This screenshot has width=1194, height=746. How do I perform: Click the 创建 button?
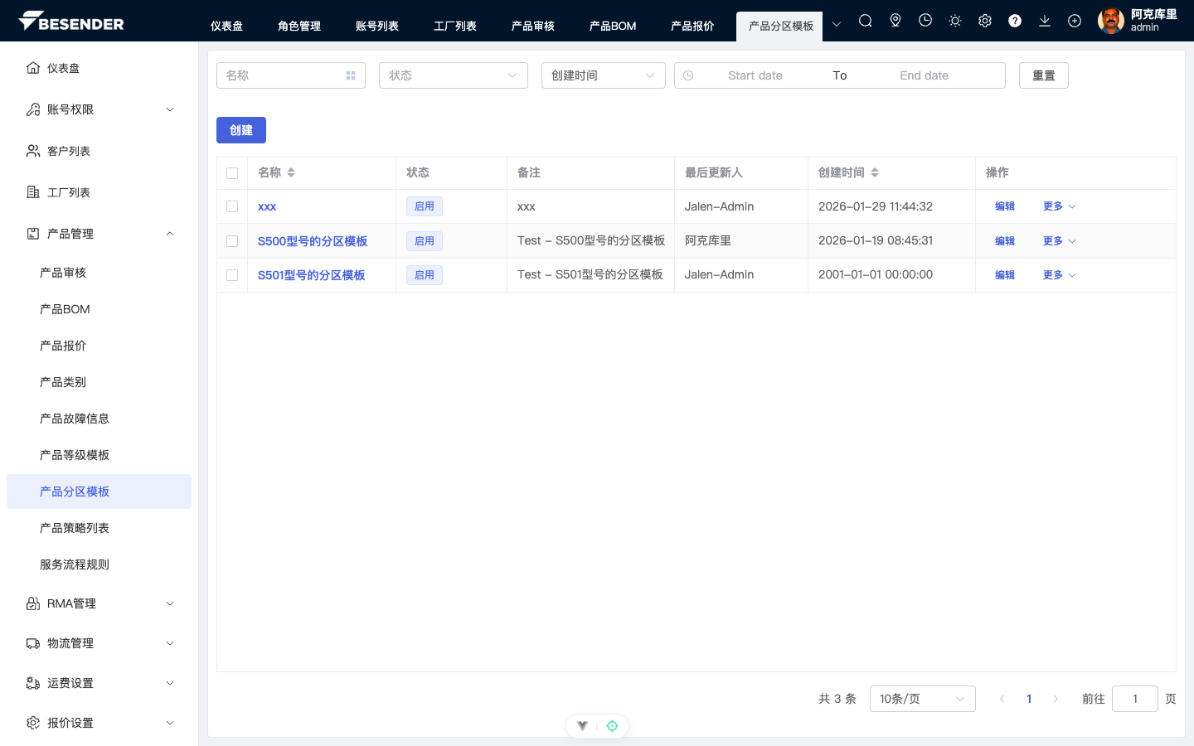pyautogui.click(x=241, y=130)
